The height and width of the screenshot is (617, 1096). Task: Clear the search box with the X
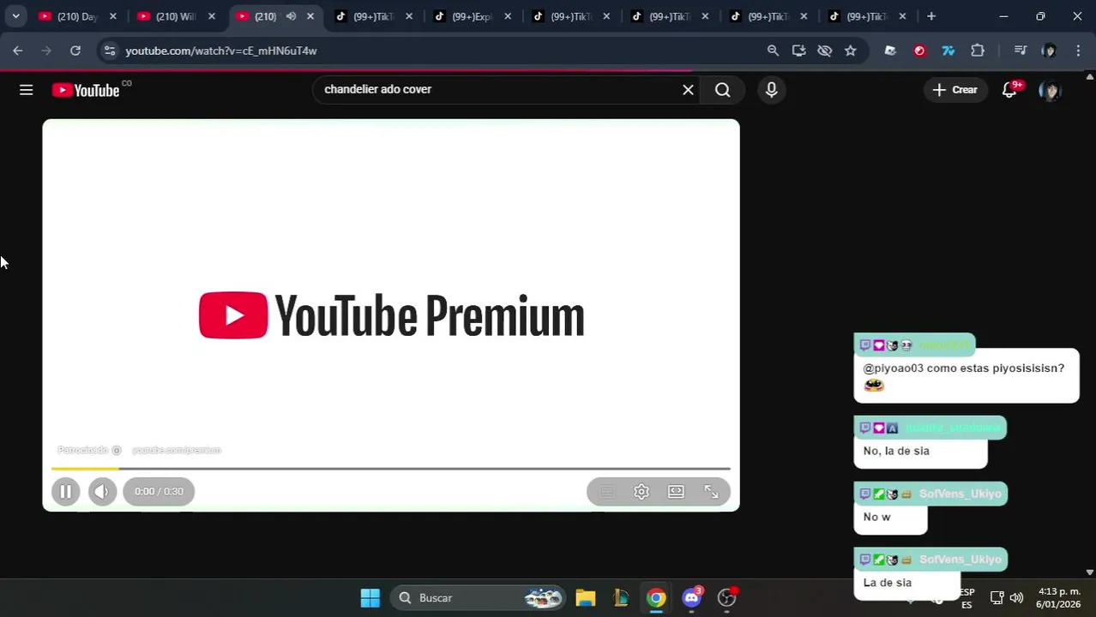(x=688, y=90)
